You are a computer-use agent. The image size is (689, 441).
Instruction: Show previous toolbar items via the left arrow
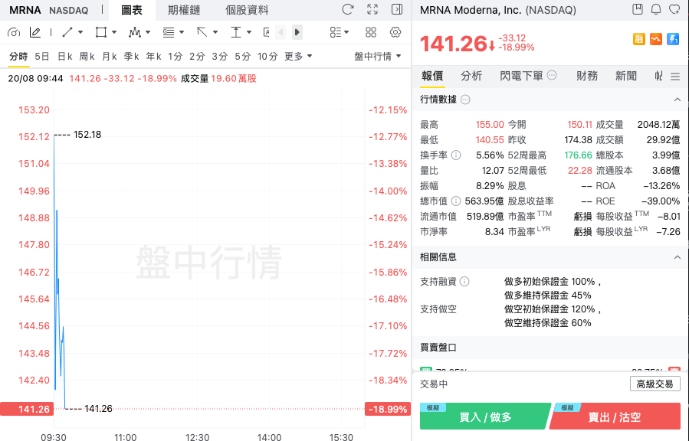click(281, 32)
